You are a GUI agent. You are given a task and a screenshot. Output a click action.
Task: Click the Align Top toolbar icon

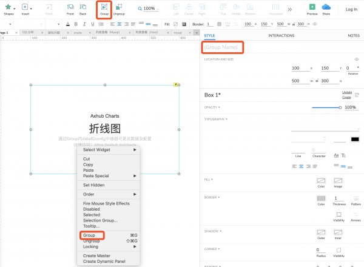223,7
